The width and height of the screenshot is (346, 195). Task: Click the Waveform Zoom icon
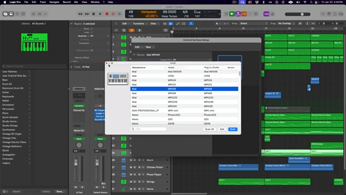[300, 23]
